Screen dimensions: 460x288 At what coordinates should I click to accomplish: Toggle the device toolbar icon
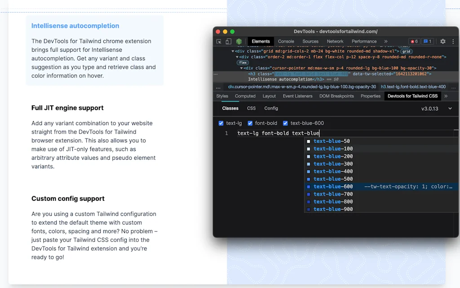click(229, 41)
